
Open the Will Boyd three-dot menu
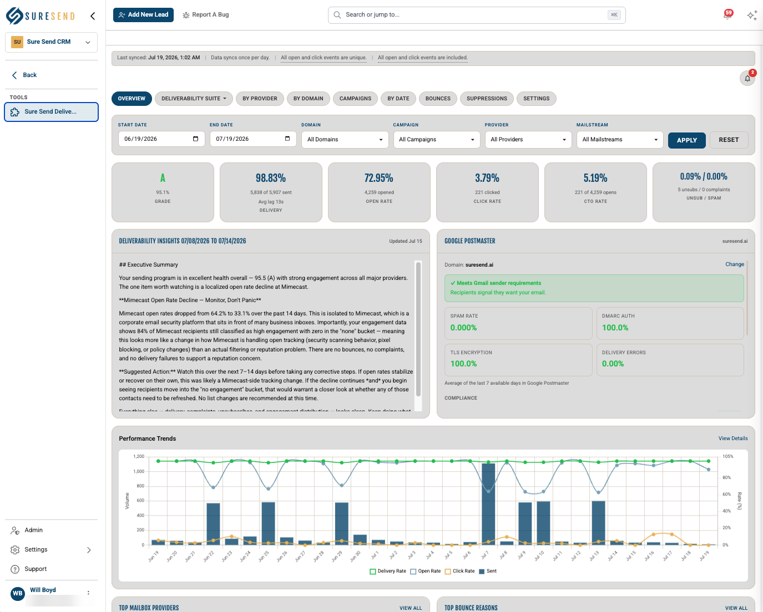88,593
